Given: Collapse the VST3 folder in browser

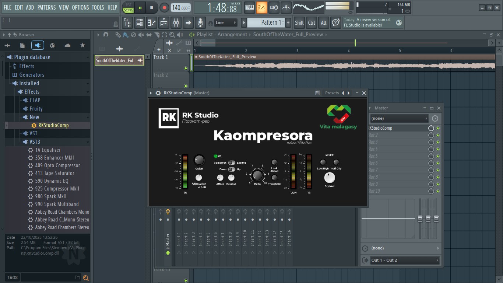Looking at the screenshot, I should 35,142.
